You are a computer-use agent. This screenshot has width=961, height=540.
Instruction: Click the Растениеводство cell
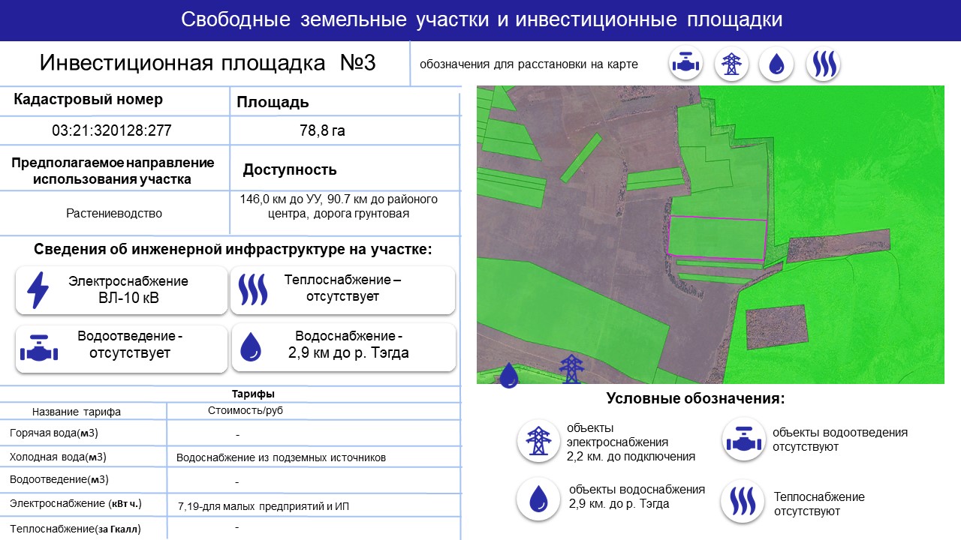coord(114,213)
